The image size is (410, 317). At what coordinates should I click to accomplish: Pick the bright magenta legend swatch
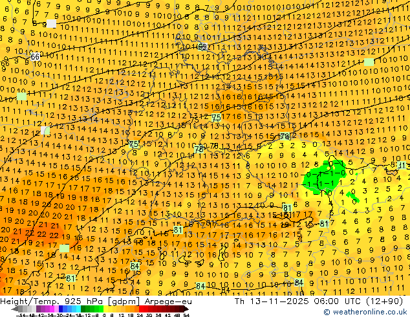pos(52,309)
